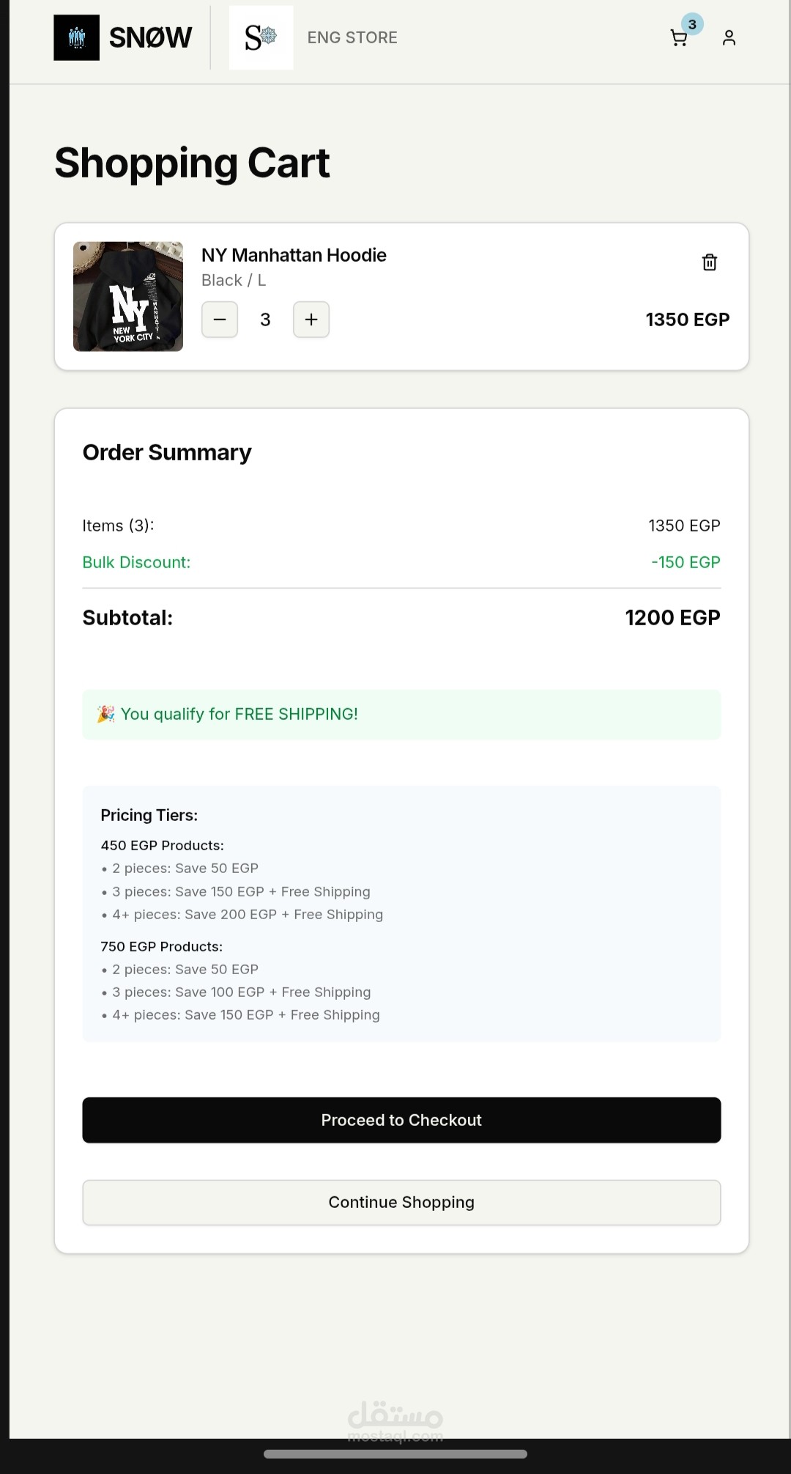Viewport: 791px width, 1474px height.
Task: Open the shopping cart icon in header
Action: (x=679, y=38)
